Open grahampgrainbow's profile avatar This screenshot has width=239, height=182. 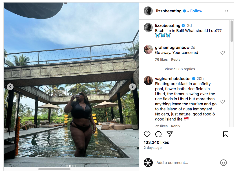point(148,50)
